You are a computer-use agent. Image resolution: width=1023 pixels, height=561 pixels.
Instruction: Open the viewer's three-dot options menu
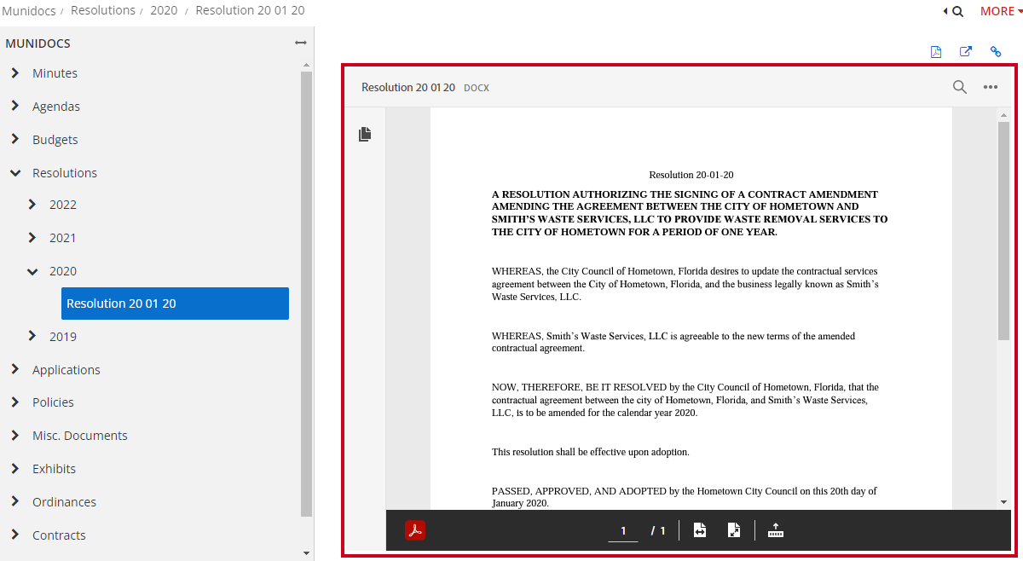pyautogui.click(x=991, y=87)
